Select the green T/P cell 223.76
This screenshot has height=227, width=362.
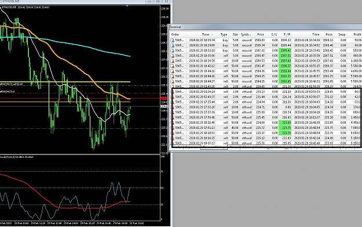point(285,133)
